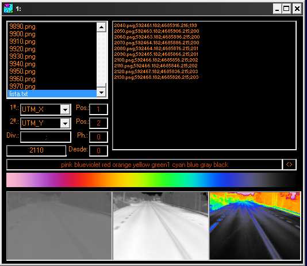
Task: Click the dark gray thermal road thumbnail
Action: [x=59, y=226]
